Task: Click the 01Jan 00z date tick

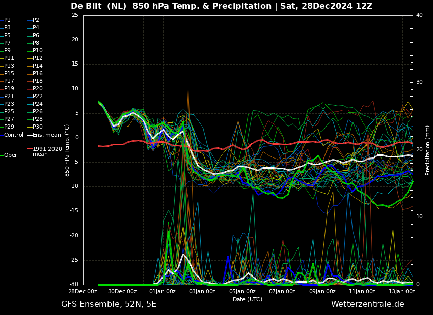Action: 163,292
